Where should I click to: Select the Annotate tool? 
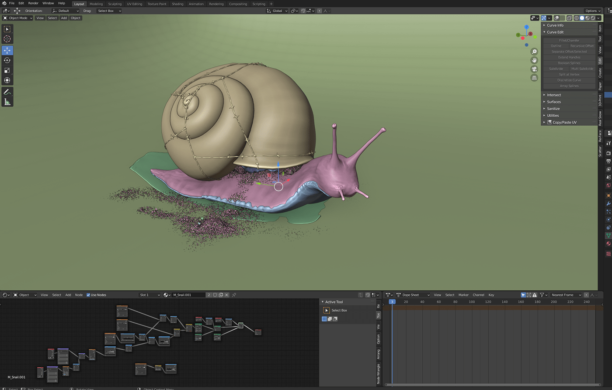pyautogui.click(x=7, y=92)
